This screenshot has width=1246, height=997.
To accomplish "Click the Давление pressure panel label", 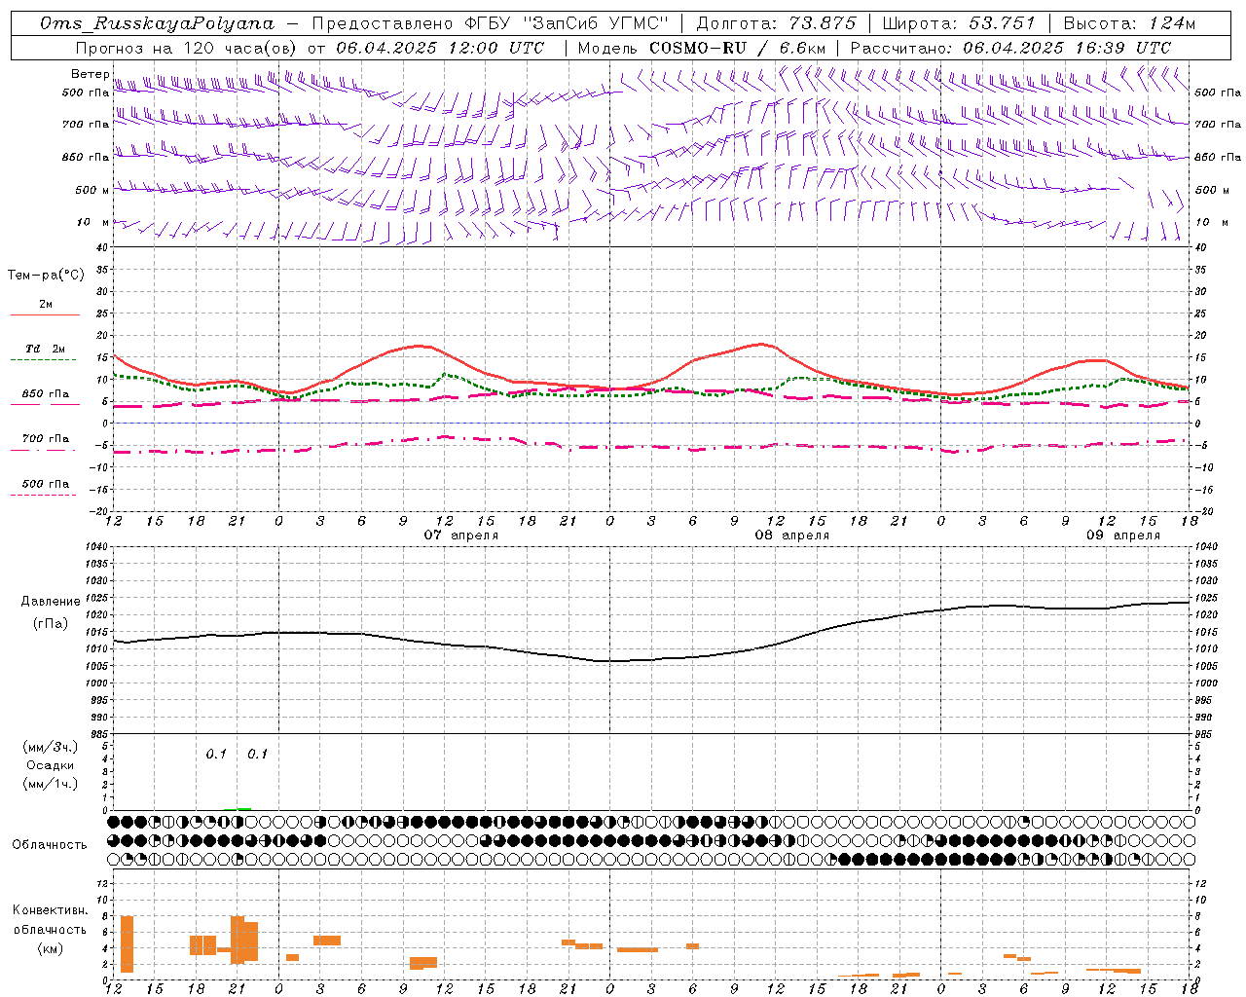I will [x=51, y=602].
